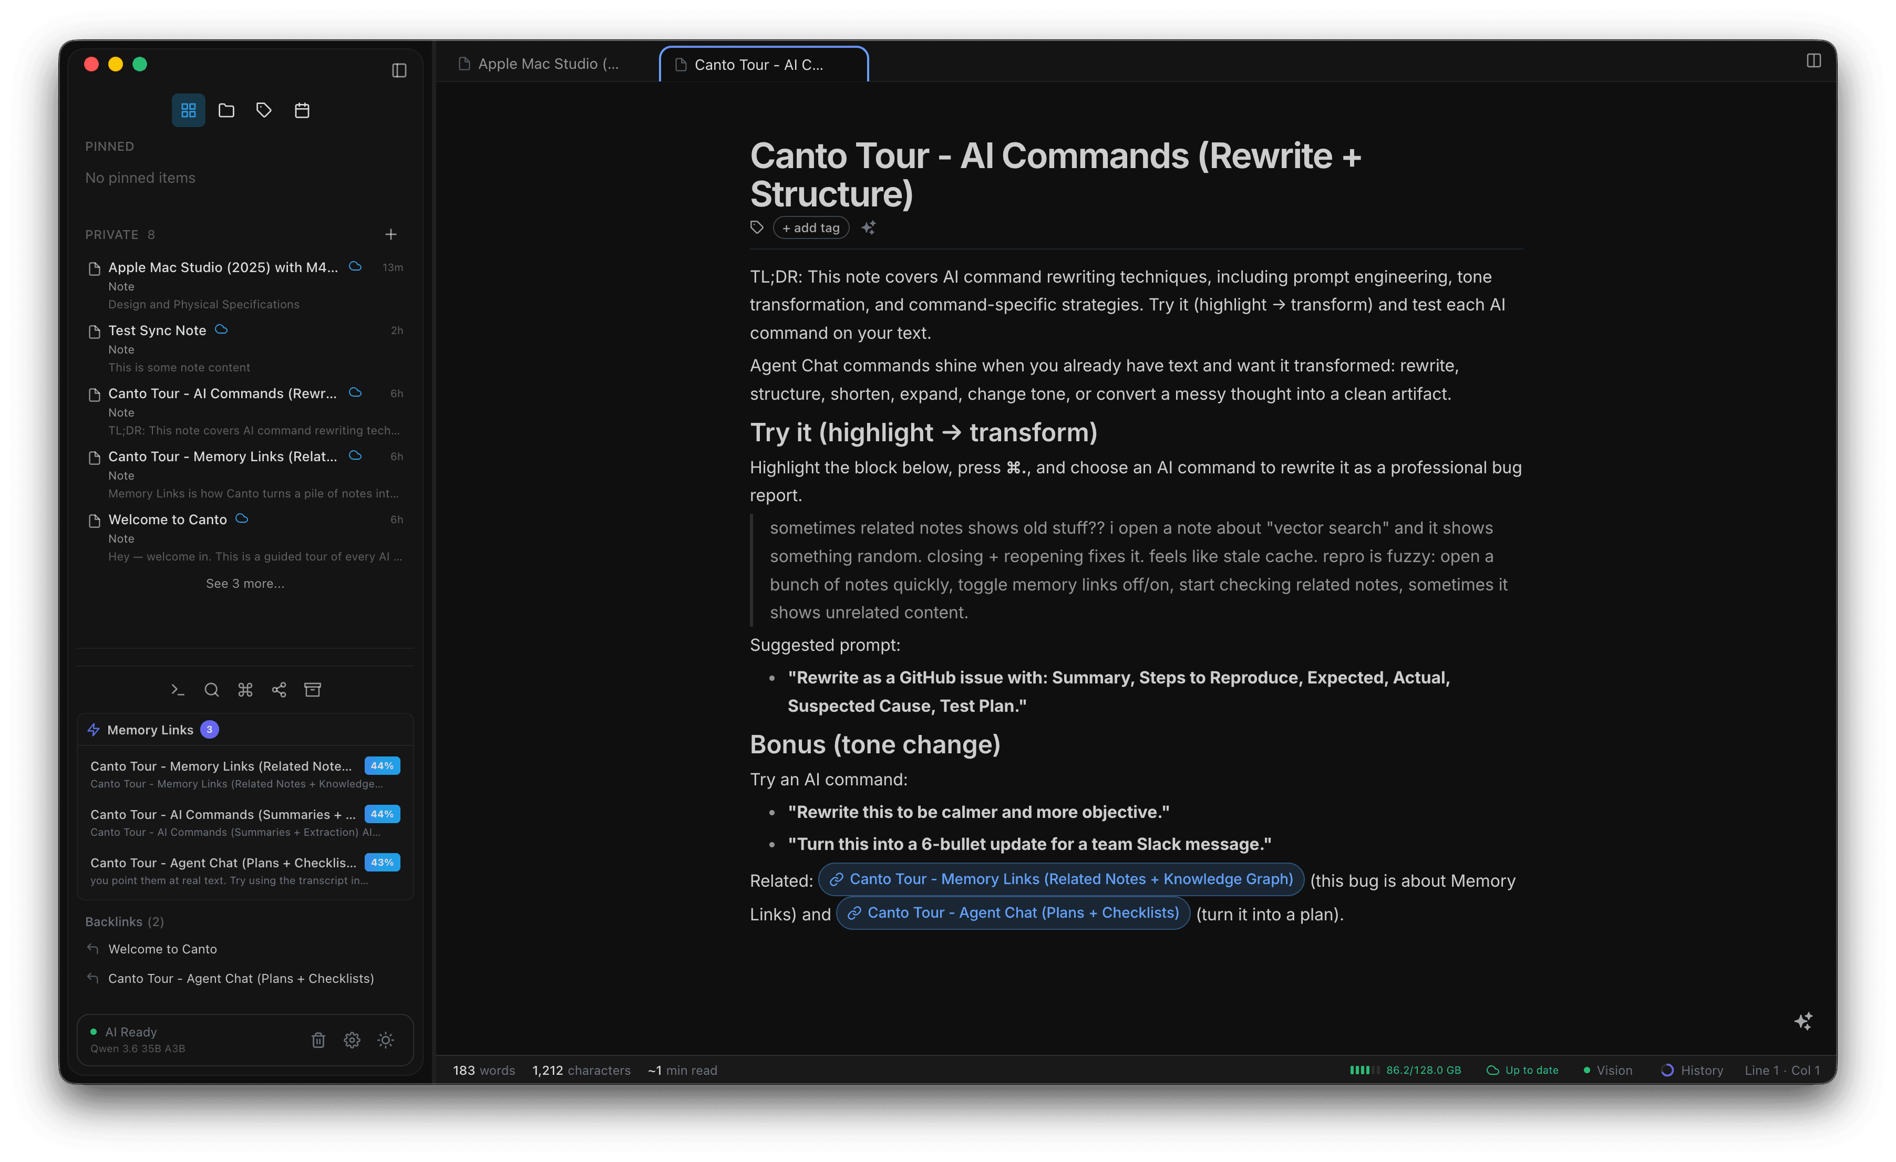1896x1162 pixels.
Task: Open the Test Sync Note item
Action: click(x=245, y=348)
